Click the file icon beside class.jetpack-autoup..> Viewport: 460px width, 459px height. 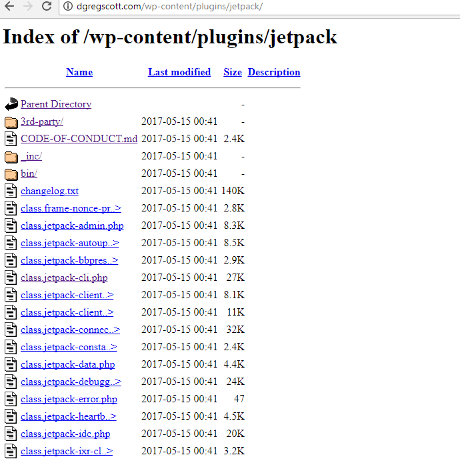[11, 243]
